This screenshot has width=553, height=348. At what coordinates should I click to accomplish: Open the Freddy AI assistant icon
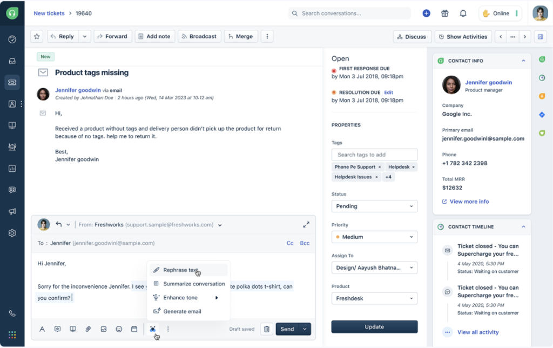(x=152, y=329)
